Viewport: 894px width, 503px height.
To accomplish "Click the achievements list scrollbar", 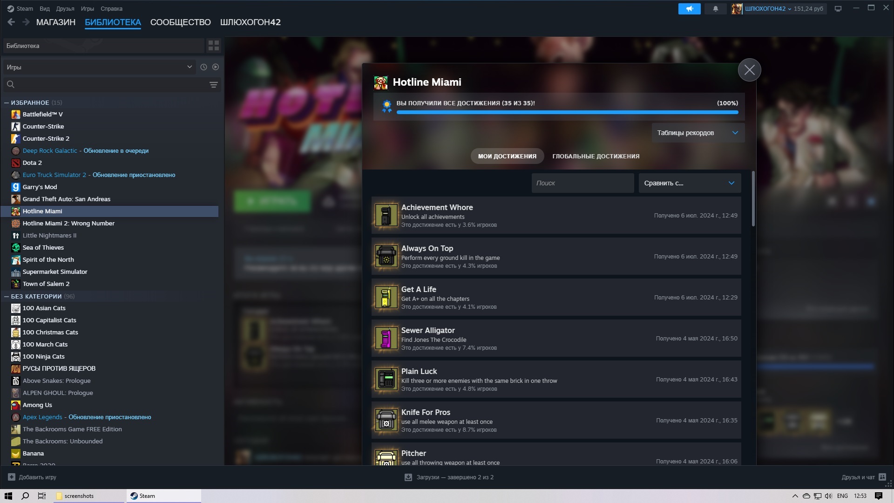I will click(753, 199).
